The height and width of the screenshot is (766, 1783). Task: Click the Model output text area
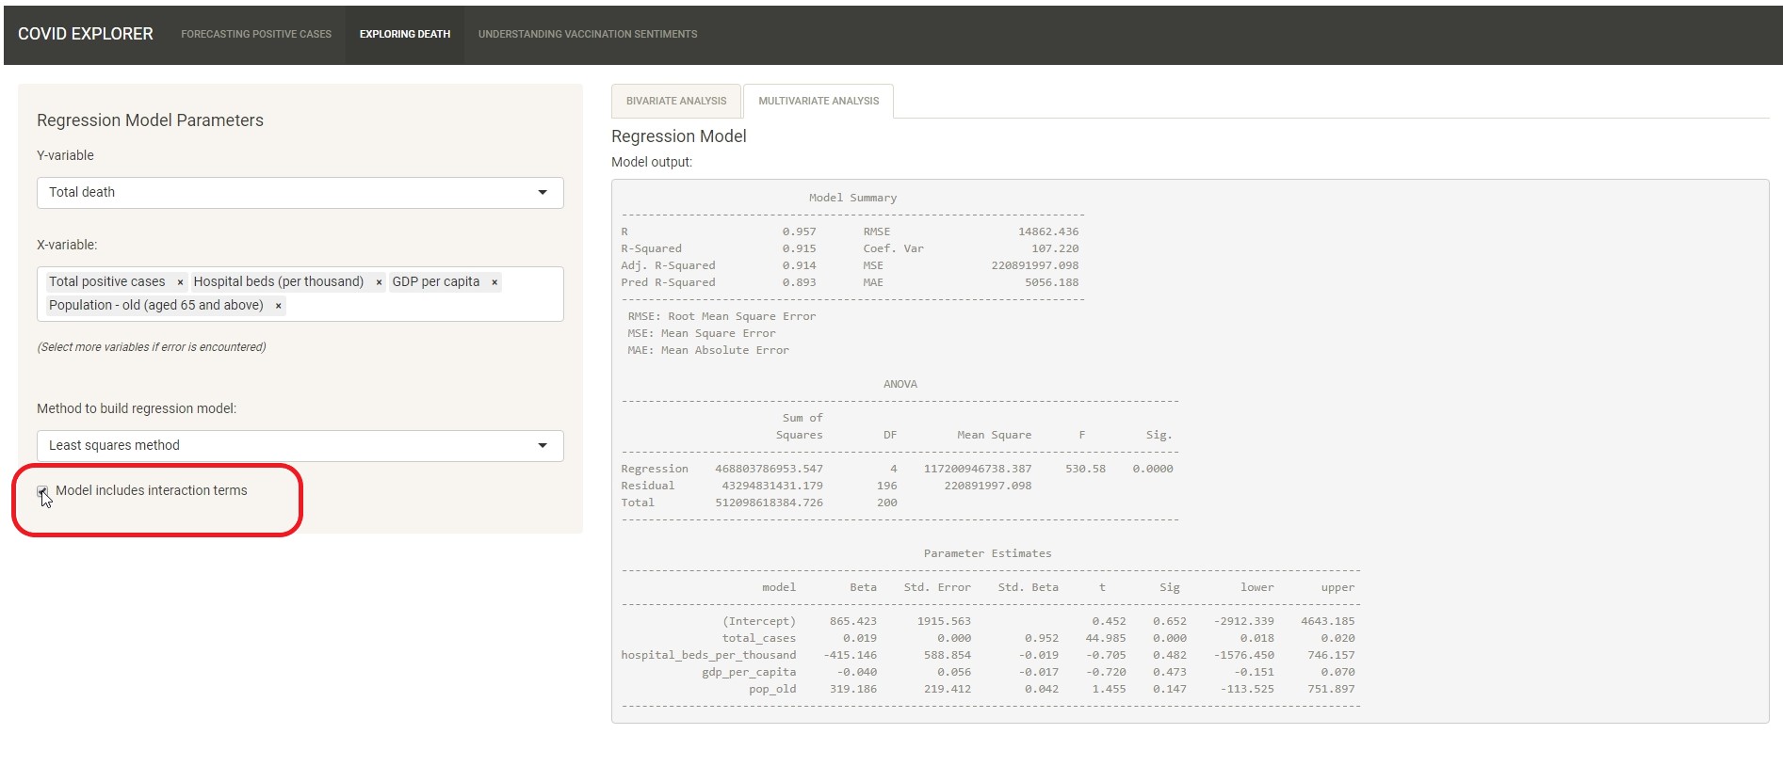click(x=1189, y=451)
